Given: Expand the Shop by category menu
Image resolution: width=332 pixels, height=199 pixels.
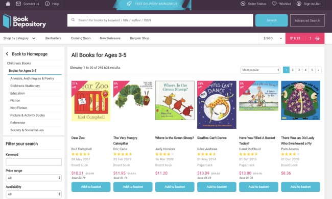Looking at the screenshot, I should click(x=19, y=38).
